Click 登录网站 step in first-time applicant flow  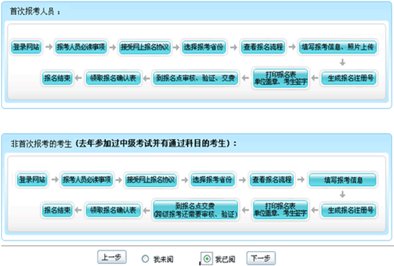pos(26,47)
